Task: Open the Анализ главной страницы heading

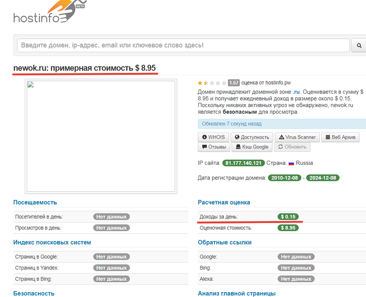Action: 237,294
